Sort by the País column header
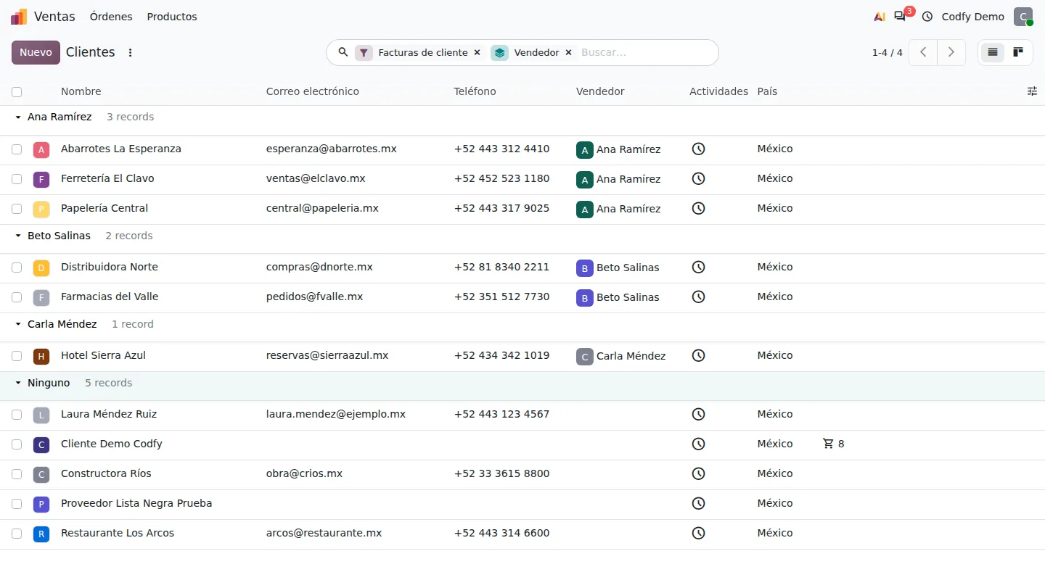1045x580 pixels. pos(767,91)
